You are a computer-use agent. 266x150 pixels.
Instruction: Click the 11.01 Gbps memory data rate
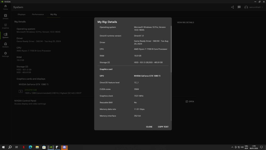(x=139, y=109)
